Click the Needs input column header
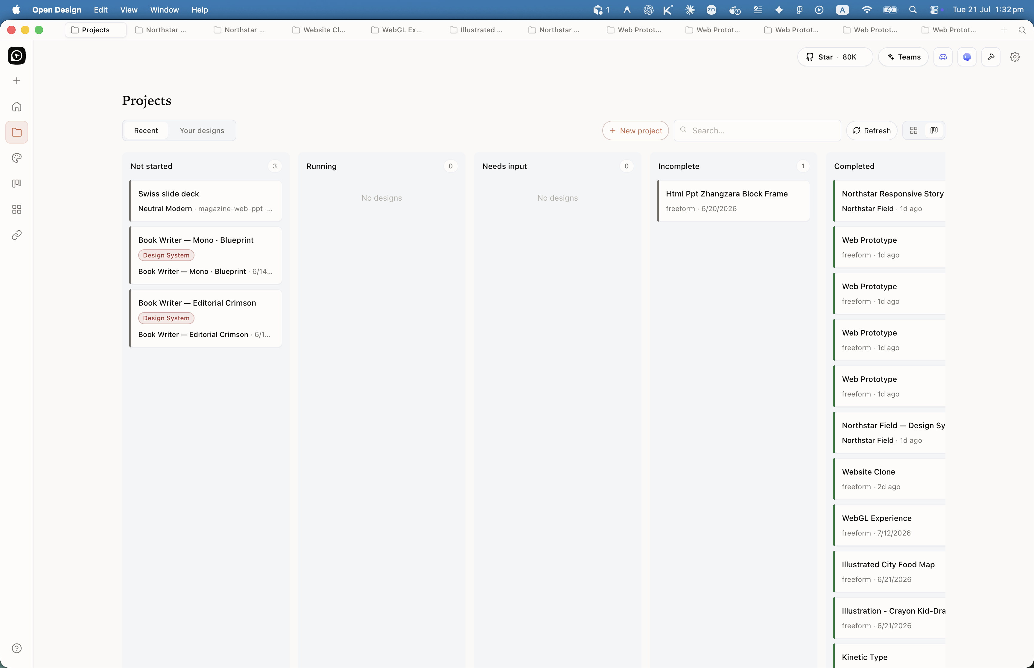1034x668 pixels. 504,166
